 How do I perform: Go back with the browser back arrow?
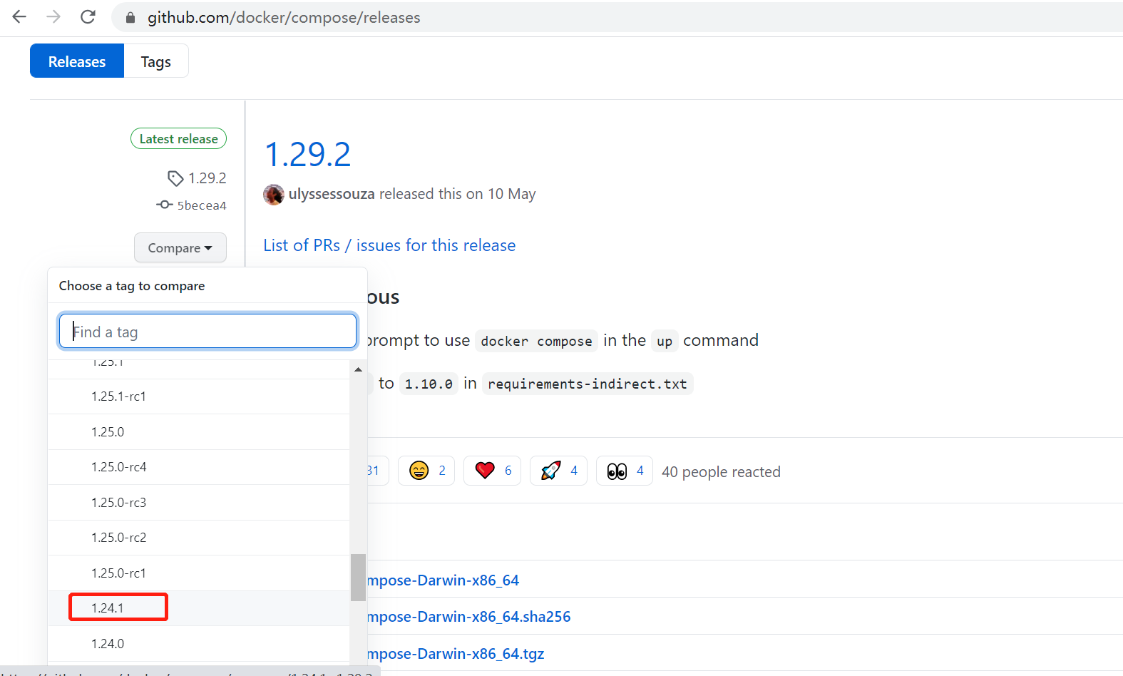pyautogui.click(x=19, y=17)
